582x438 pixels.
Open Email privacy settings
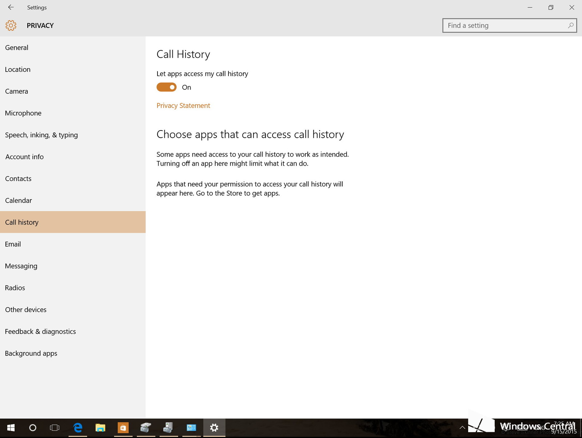73,244
